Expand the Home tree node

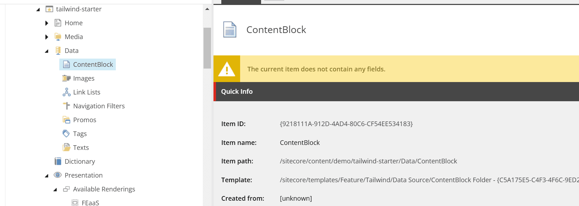(47, 23)
